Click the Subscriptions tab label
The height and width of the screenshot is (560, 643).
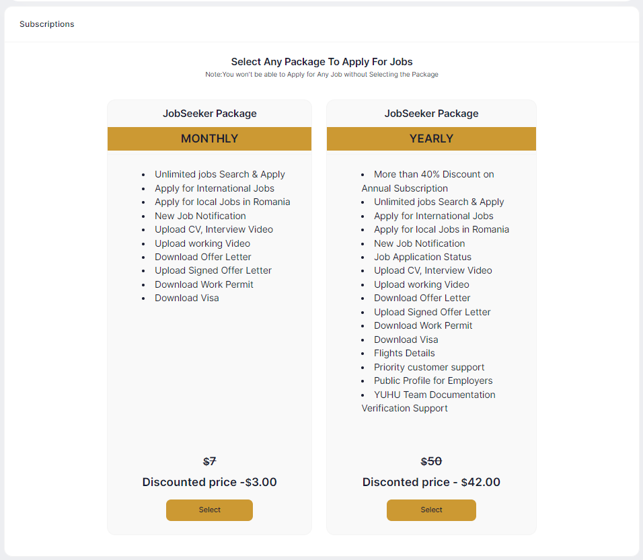click(46, 24)
